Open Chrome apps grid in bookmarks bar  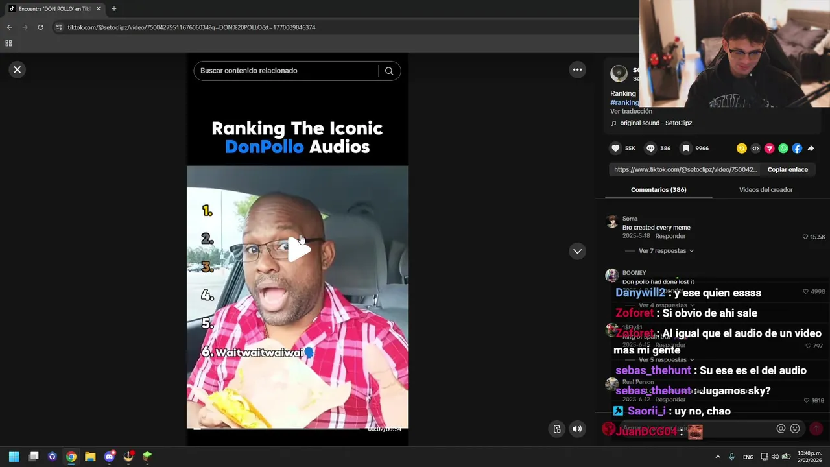point(8,43)
